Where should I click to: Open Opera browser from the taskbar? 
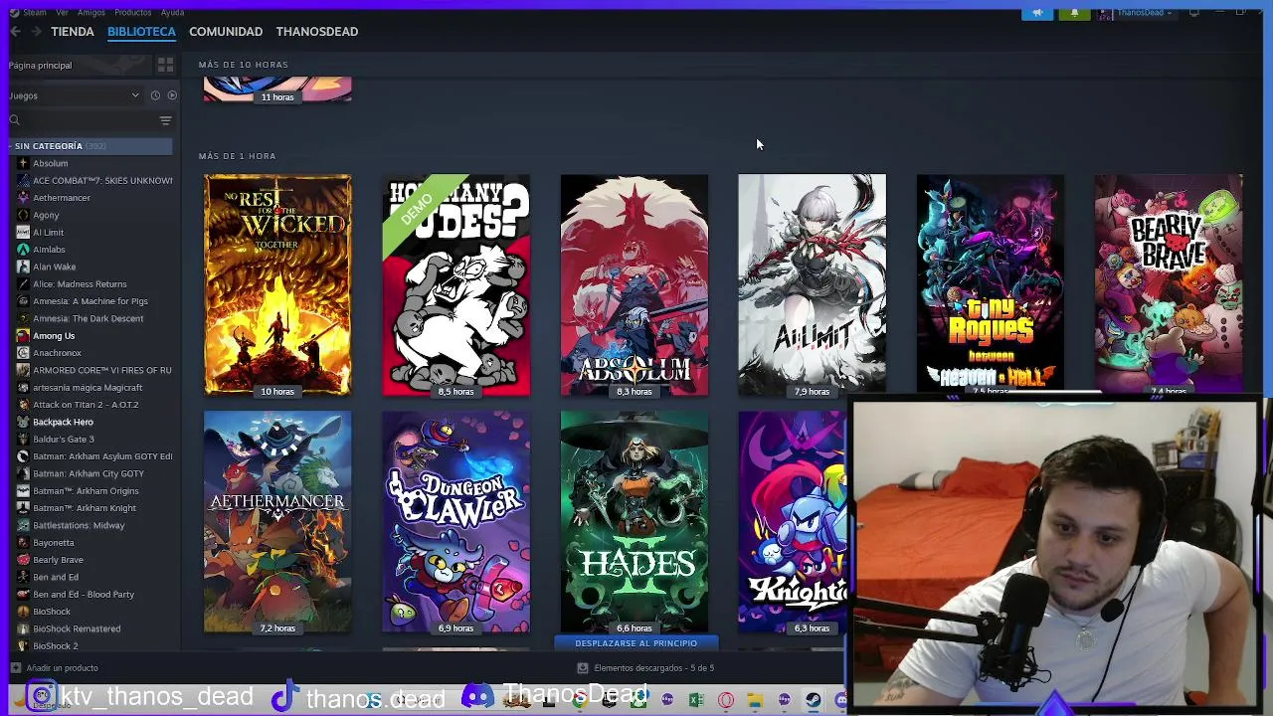tap(726, 700)
